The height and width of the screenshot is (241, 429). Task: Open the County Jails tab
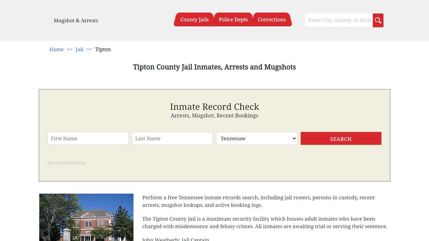coord(194,19)
